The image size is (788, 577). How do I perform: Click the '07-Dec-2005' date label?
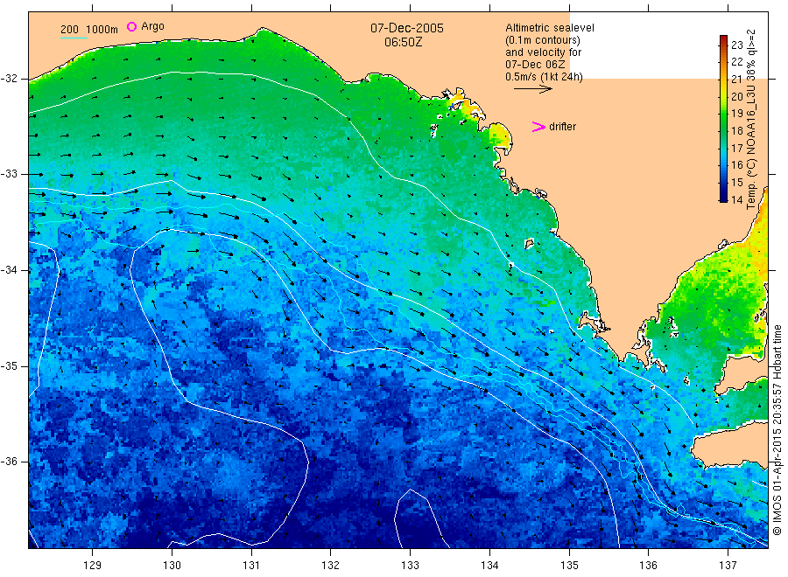coord(407,28)
